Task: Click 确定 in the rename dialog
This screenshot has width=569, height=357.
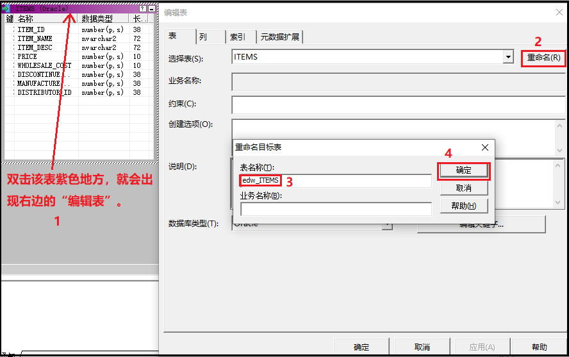Action: click(464, 170)
